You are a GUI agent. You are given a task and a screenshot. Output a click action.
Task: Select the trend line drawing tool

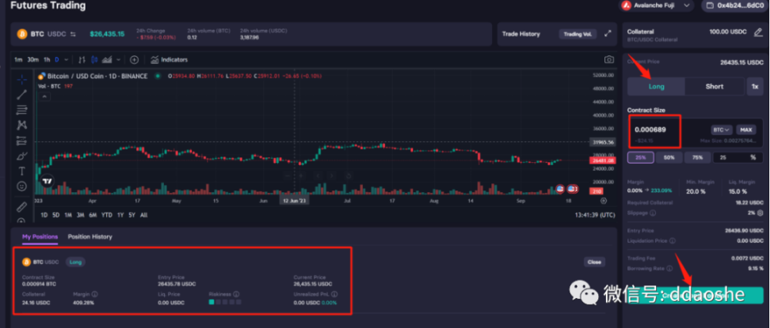[x=21, y=94]
